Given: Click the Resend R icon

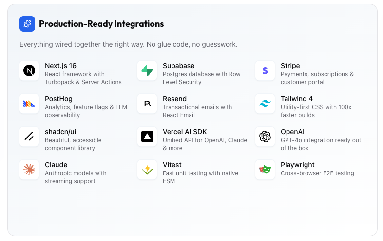Looking at the screenshot, I should (147, 103).
